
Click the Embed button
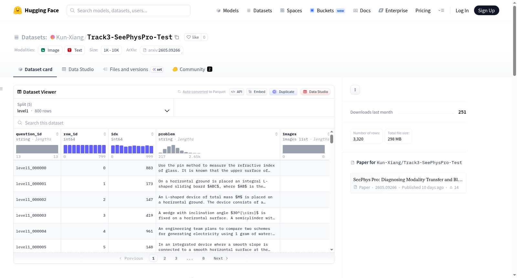coord(257,92)
